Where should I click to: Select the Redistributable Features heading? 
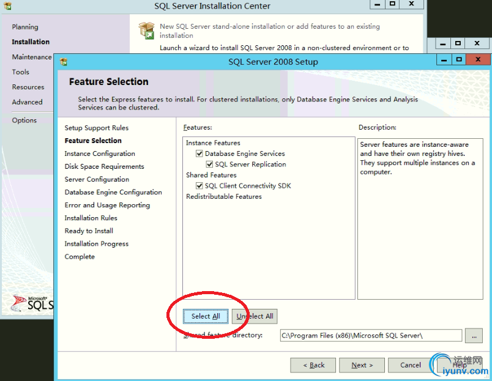point(224,196)
